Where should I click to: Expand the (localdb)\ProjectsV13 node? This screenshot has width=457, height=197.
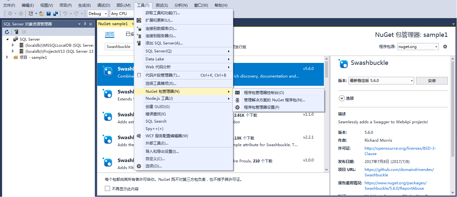tap(13, 51)
